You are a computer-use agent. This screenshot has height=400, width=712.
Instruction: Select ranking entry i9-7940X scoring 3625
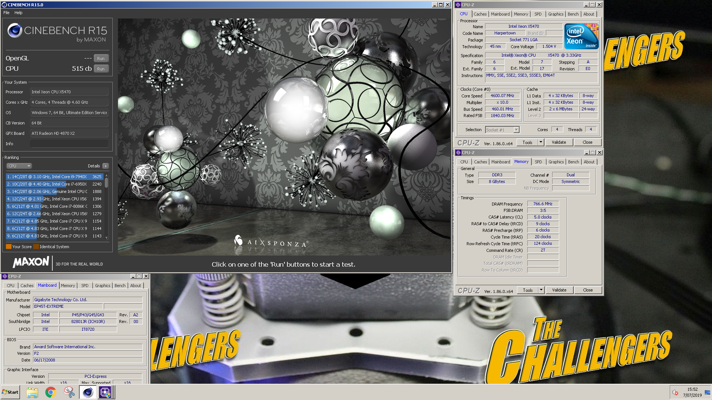[x=54, y=177]
